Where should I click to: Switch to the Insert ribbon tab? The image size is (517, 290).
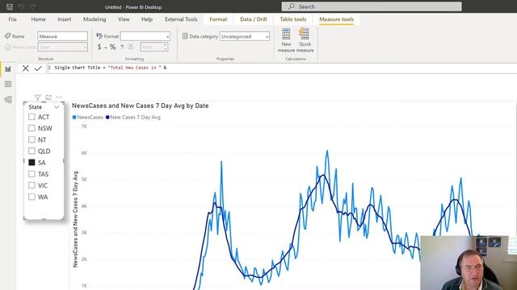coord(65,19)
